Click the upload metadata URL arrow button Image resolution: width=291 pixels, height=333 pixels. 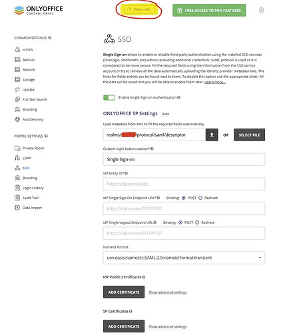click(212, 135)
